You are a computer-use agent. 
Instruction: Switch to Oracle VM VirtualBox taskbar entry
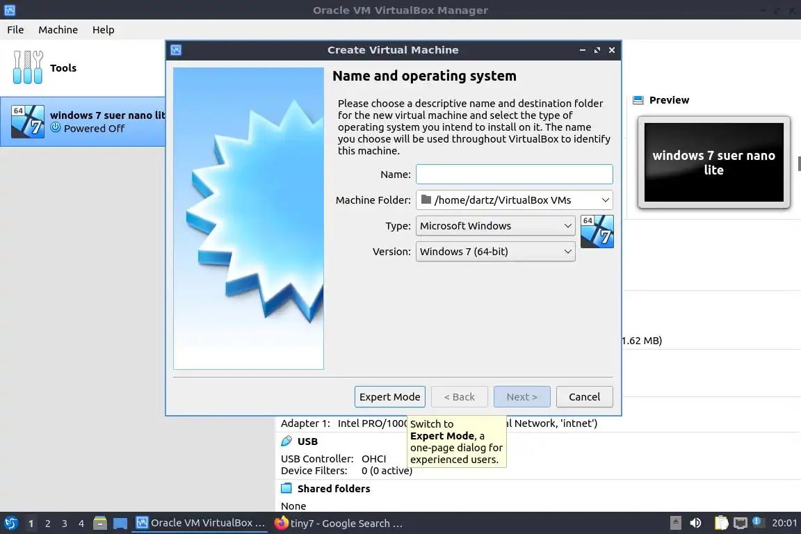[x=200, y=524]
